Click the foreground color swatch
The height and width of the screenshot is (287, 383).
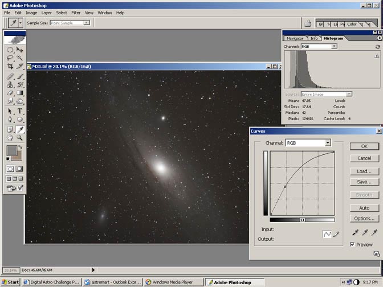pyautogui.click(x=11, y=150)
